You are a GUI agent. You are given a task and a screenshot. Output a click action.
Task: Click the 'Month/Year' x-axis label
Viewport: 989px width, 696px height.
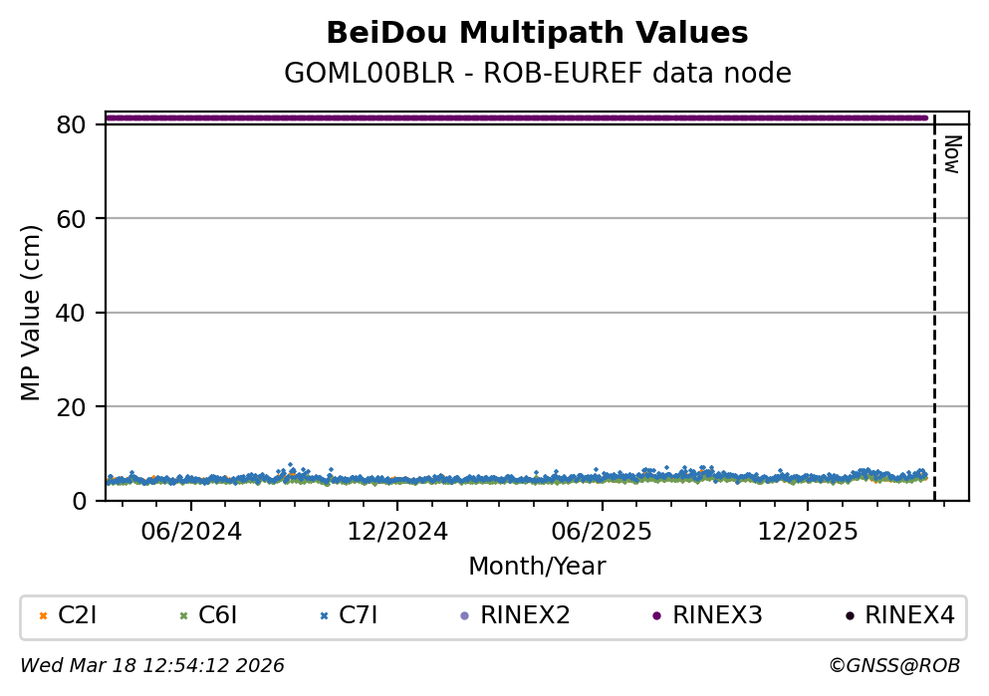[x=537, y=567]
